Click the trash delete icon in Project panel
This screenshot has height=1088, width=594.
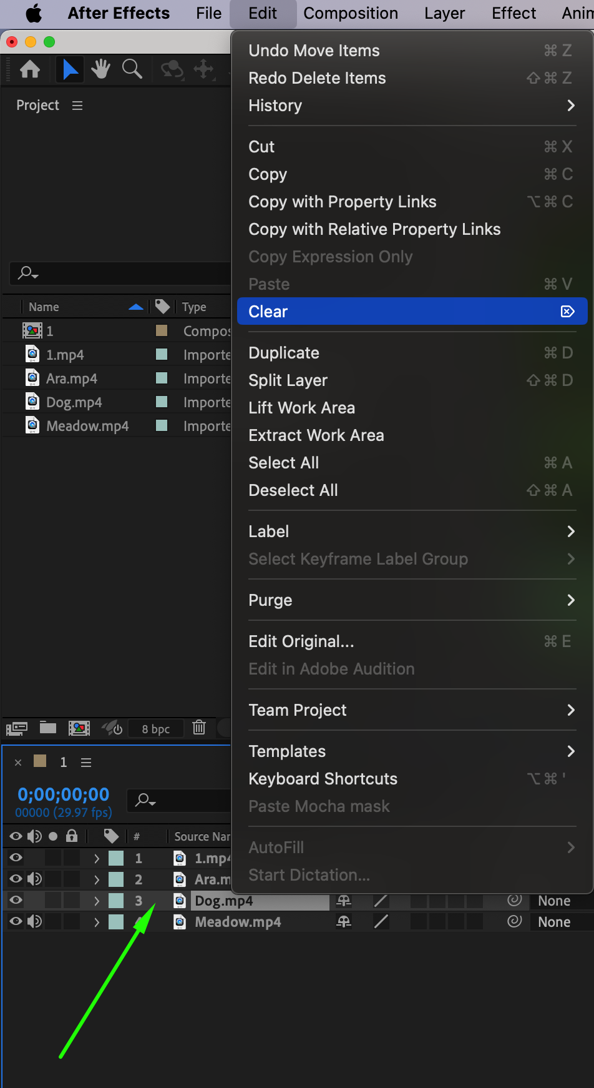click(x=199, y=728)
